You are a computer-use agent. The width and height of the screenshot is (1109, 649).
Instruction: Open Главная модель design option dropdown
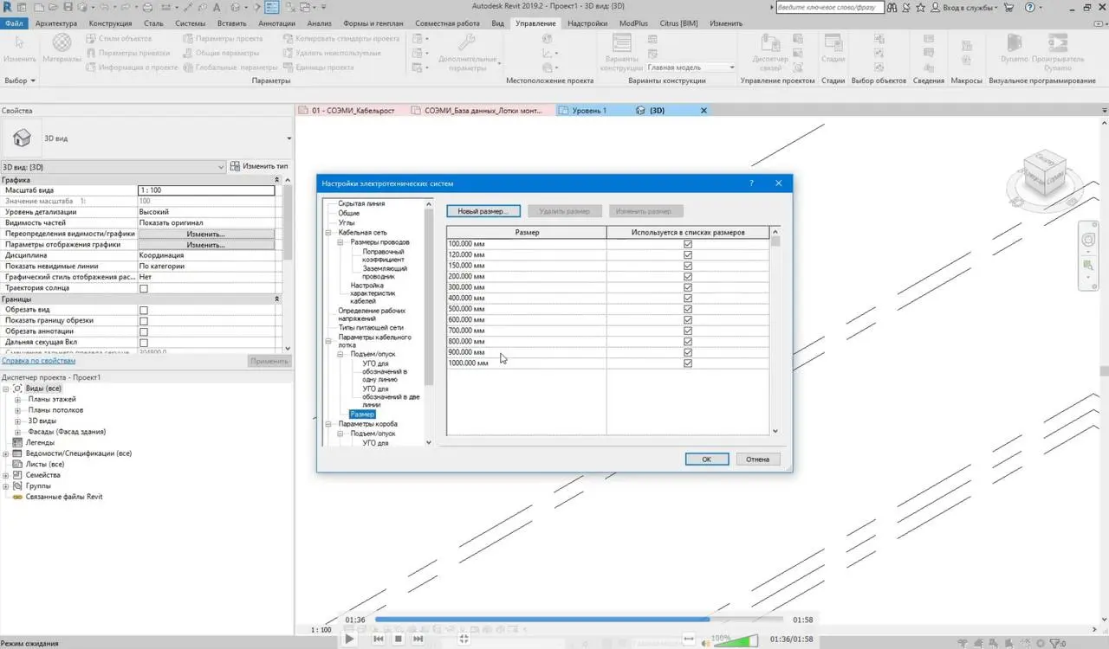(x=691, y=67)
